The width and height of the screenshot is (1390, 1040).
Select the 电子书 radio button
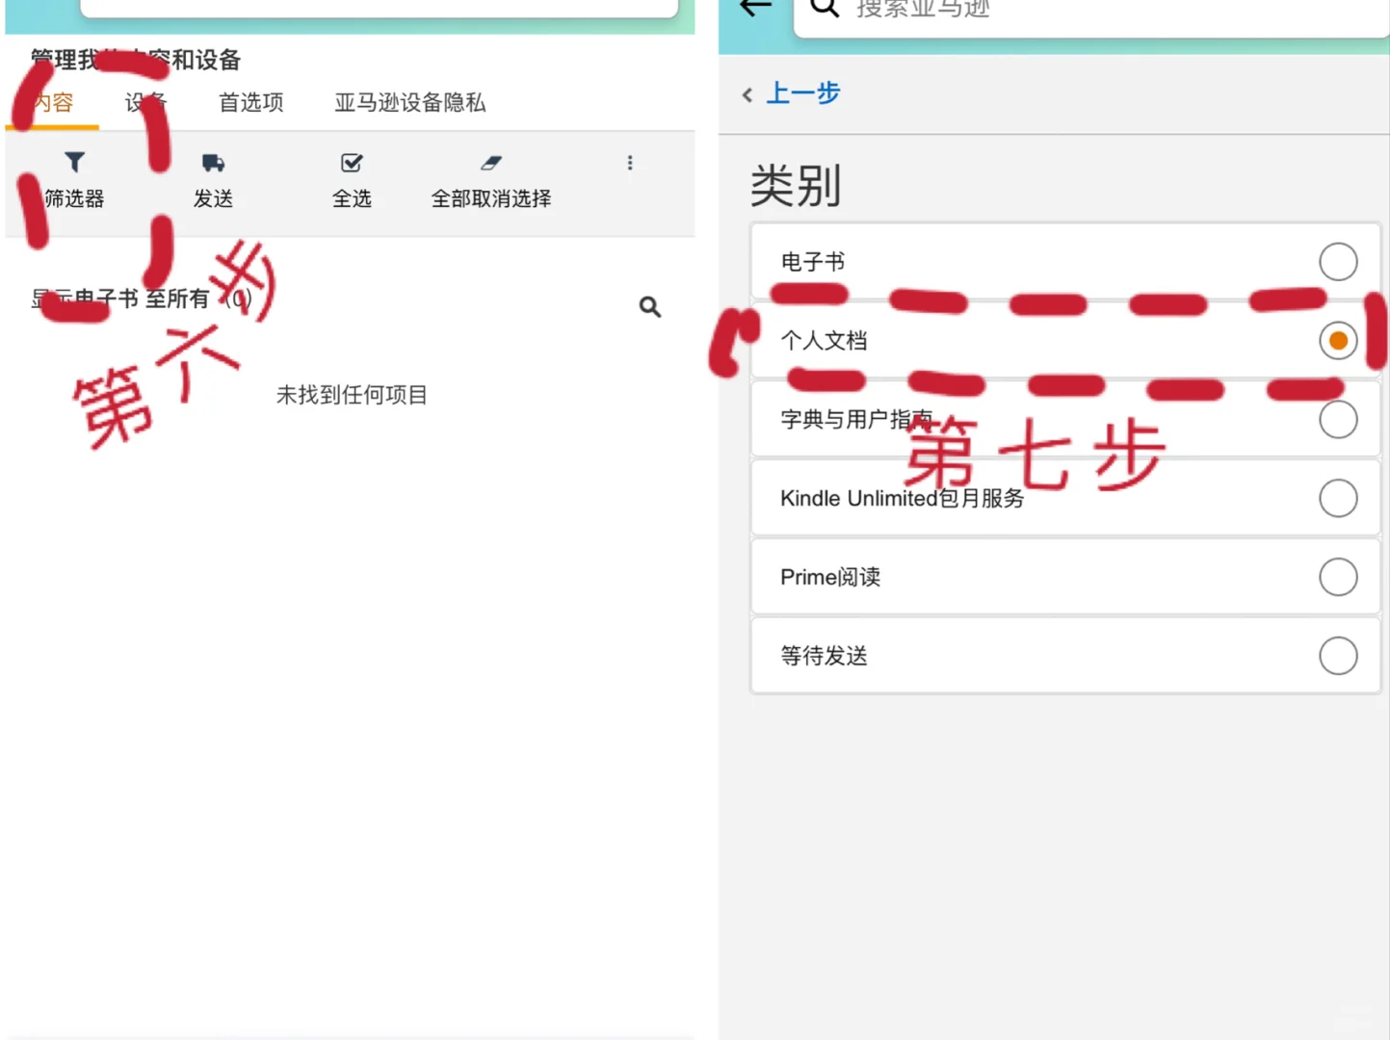click(1338, 262)
